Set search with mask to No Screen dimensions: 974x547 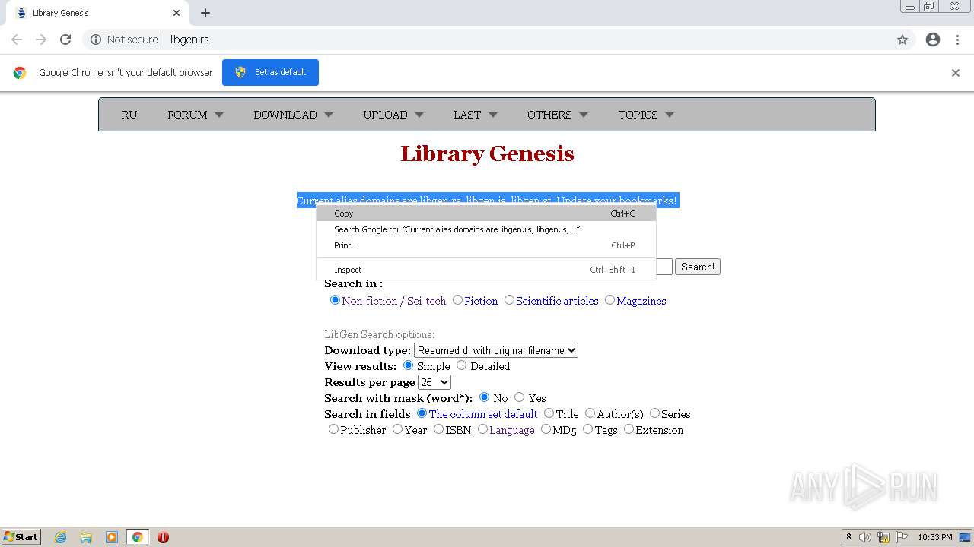pyautogui.click(x=484, y=397)
